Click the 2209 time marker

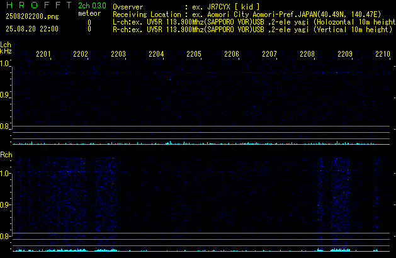(345, 54)
